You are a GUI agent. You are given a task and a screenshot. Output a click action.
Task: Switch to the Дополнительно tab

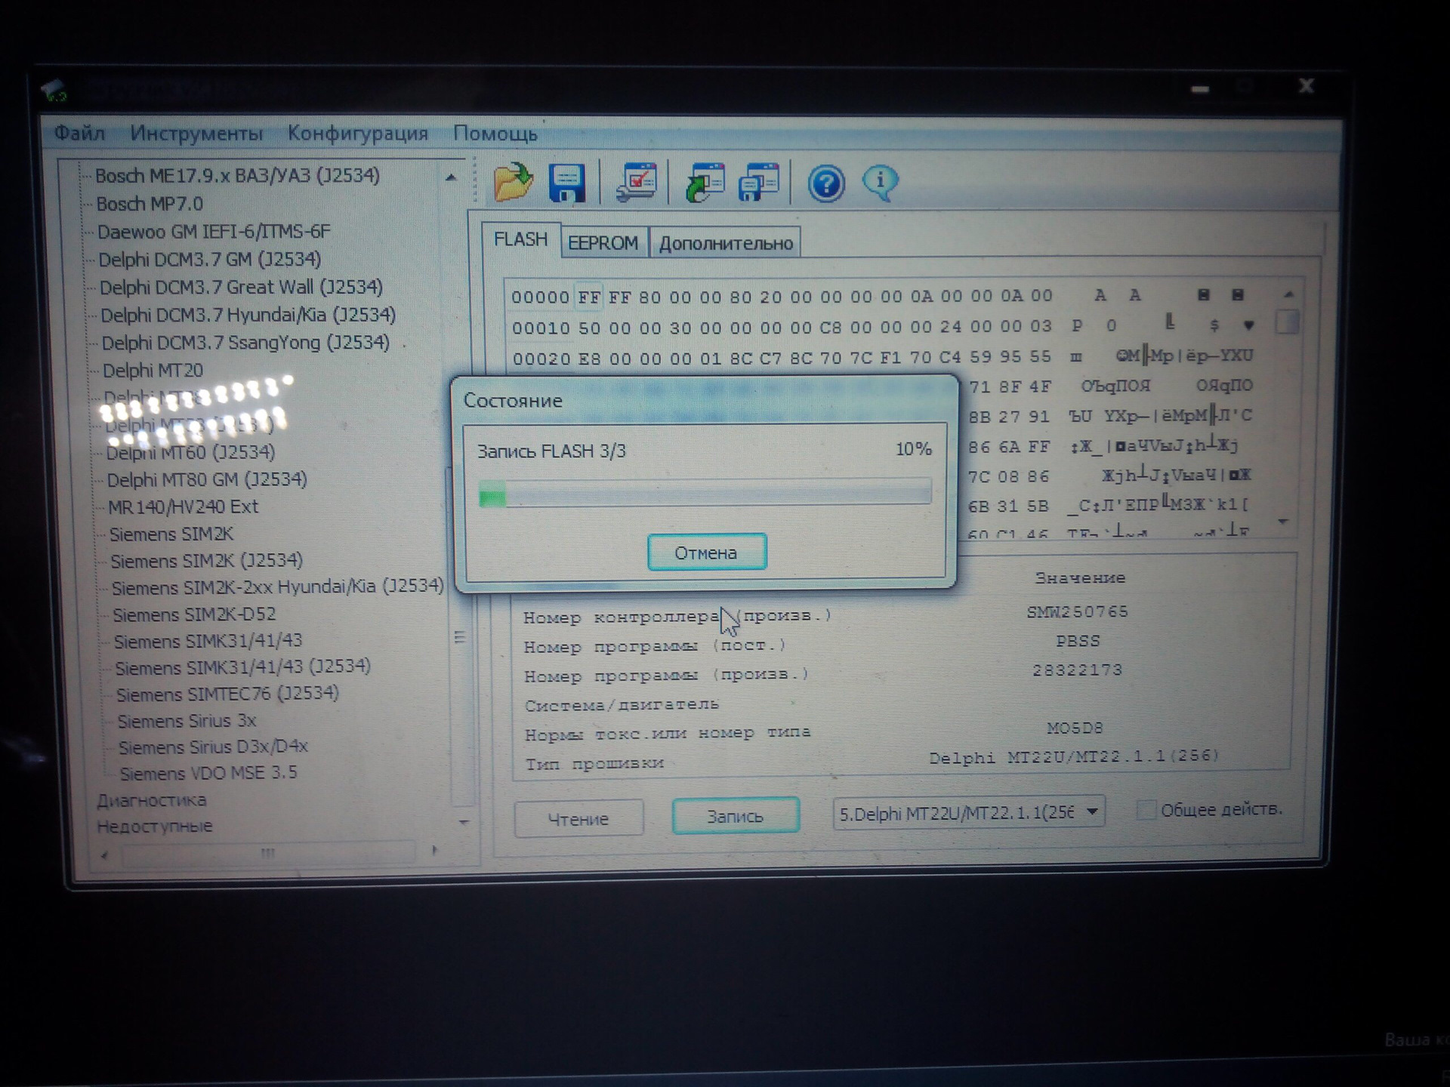click(725, 243)
